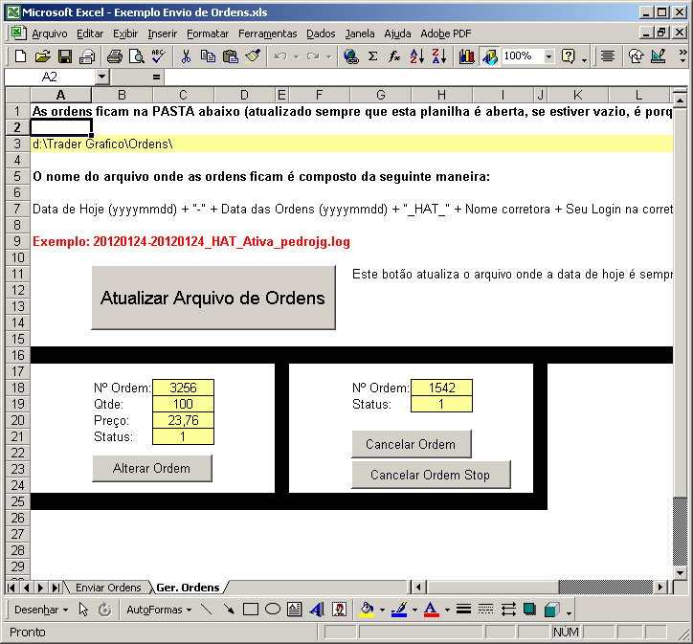Apply the red Font Color swatch

432,610
